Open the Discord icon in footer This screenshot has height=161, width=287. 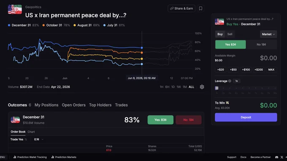pos(276,157)
